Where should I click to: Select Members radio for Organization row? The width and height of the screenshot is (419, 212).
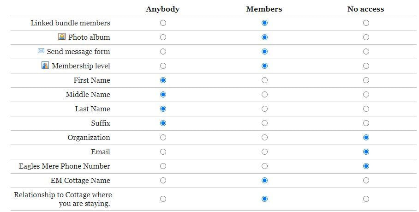[264, 138]
